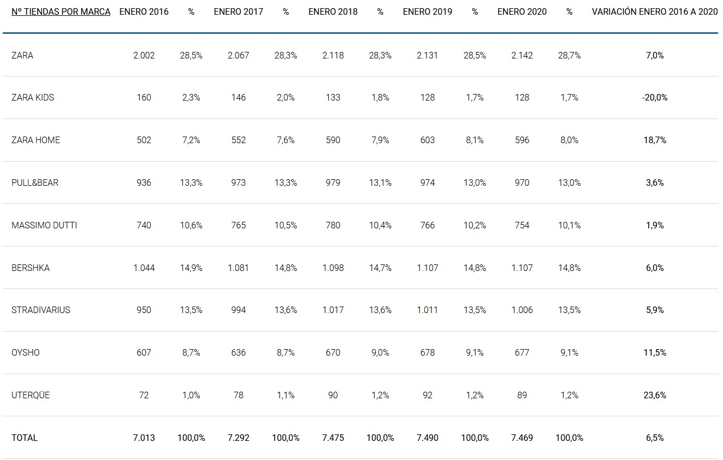Click the 7.469 total for ENERO 2020
The height and width of the screenshot is (460, 723).
(522, 438)
